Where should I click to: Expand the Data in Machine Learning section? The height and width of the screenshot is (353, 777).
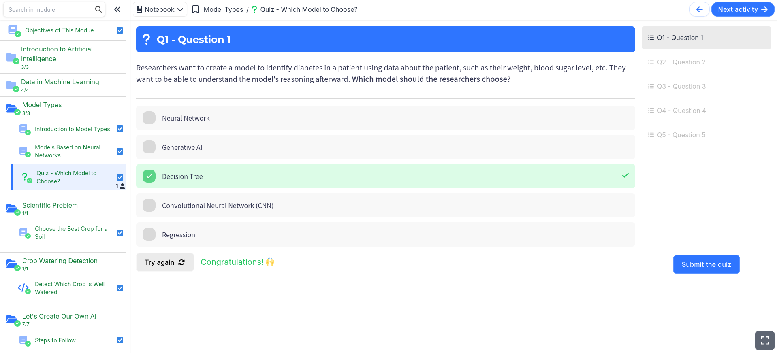coord(60,82)
